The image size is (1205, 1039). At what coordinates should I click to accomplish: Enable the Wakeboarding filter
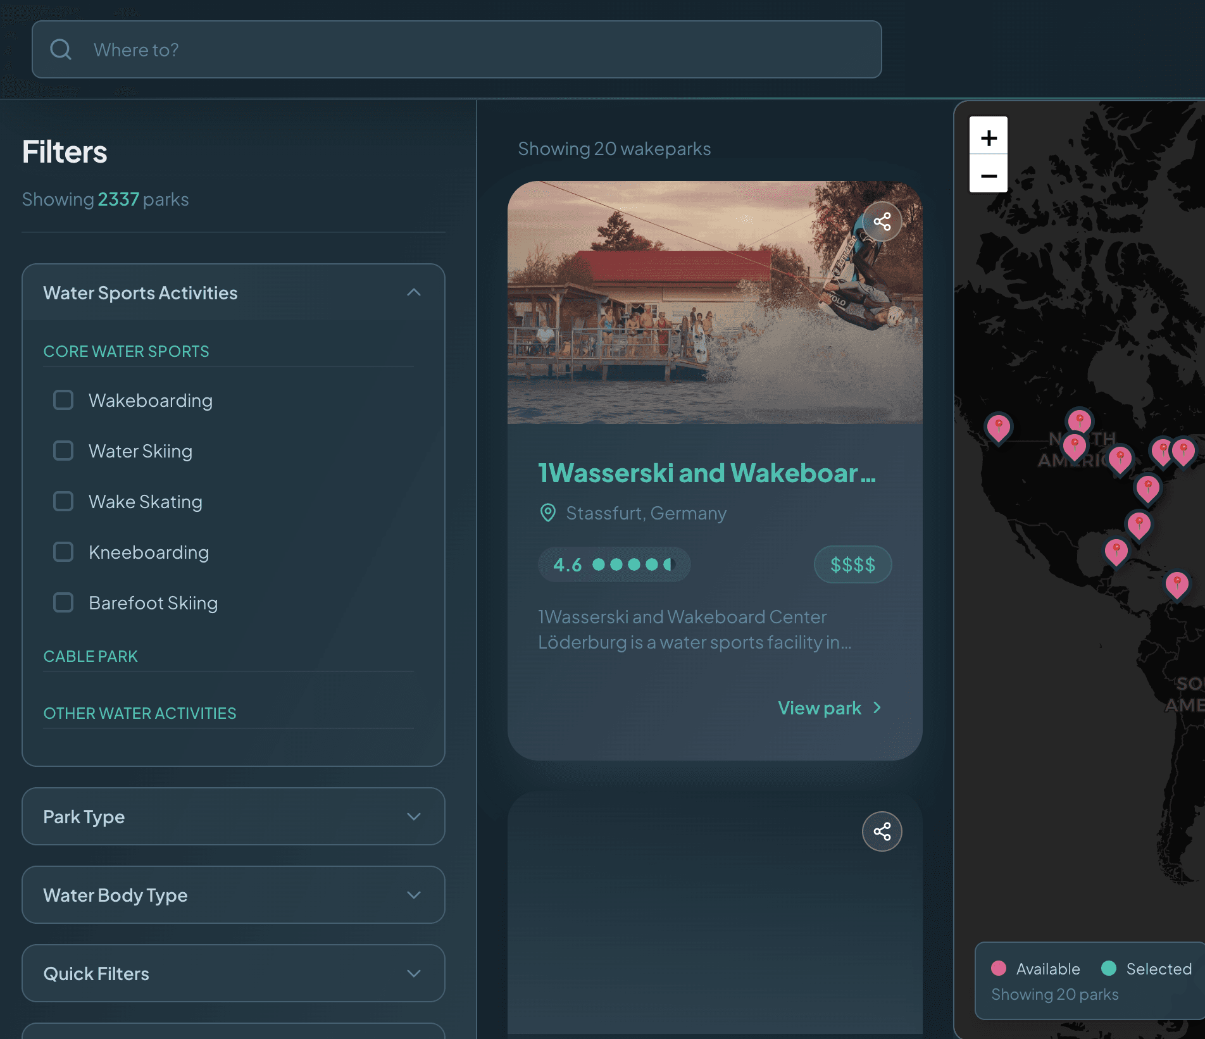coord(63,400)
